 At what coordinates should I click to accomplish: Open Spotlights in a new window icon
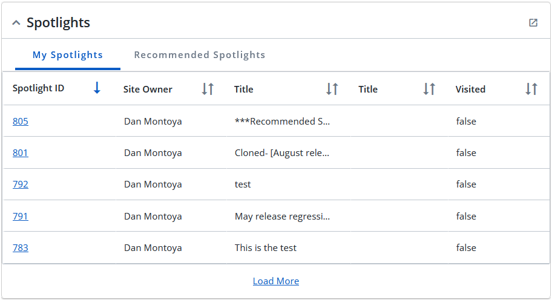pos(533,22)
